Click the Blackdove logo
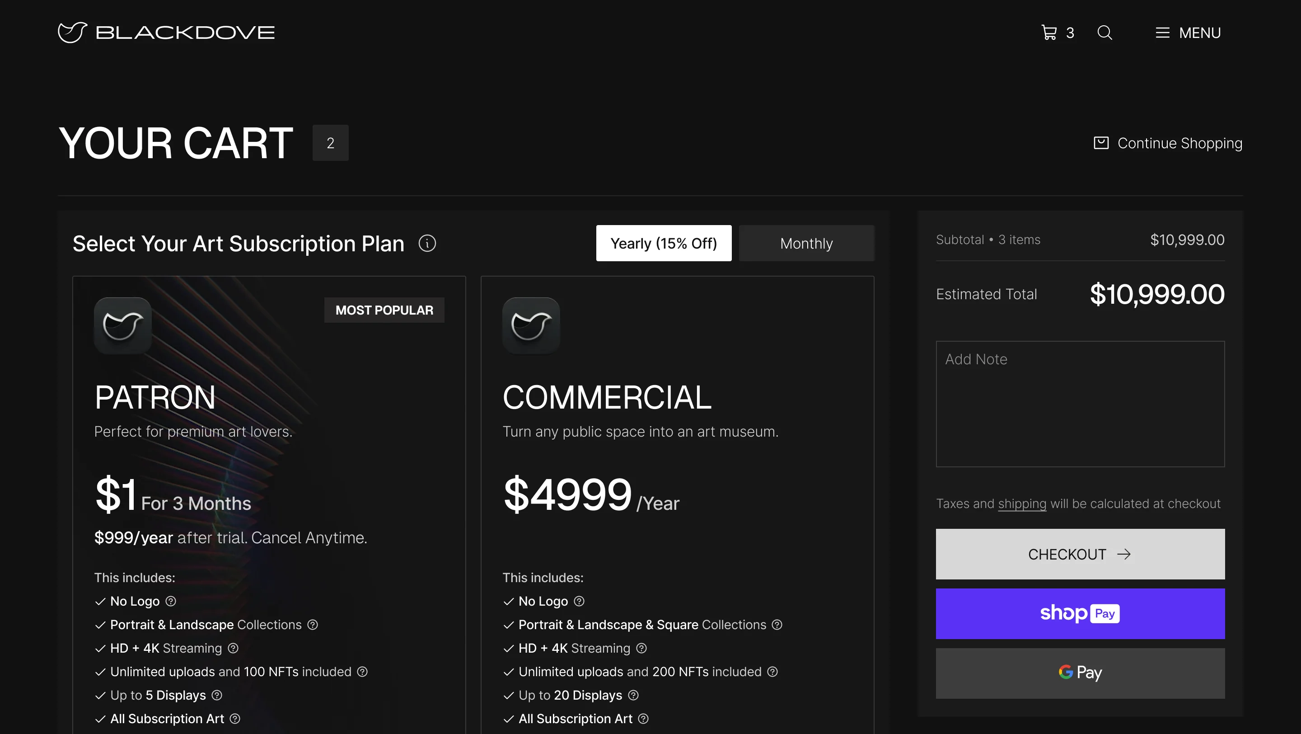Image resolution: width=1301 pixels, height=734 pixels. [x=166, y=33]
